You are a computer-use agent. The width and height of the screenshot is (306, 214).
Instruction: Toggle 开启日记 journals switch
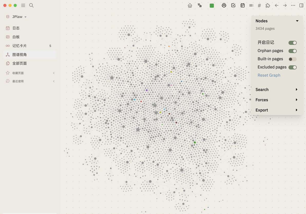coord(293,43)
